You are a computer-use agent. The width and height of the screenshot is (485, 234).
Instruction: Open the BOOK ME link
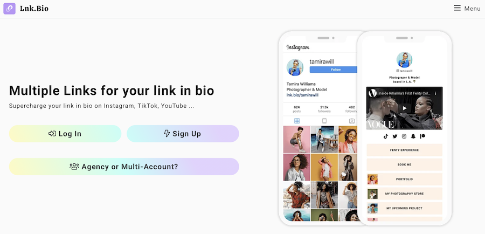(x=404, y=164)
